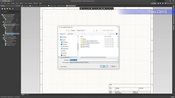Open the Help menu
175x98 pixels.
[x=40, y=3]
